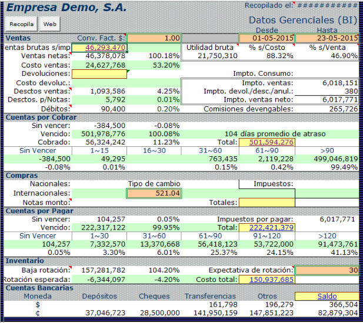The image size is (363, 323).
Task: Click the Recopila button
Action: [21, 24]
